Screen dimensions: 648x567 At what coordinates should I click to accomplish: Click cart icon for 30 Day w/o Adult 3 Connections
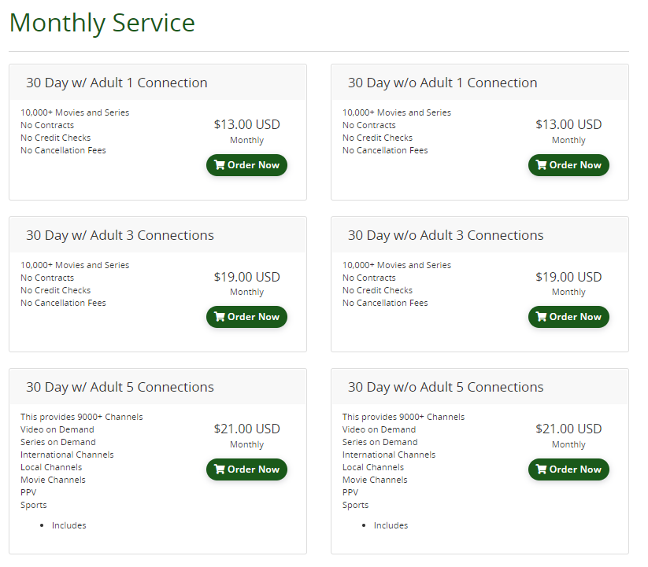click(541, 317)
